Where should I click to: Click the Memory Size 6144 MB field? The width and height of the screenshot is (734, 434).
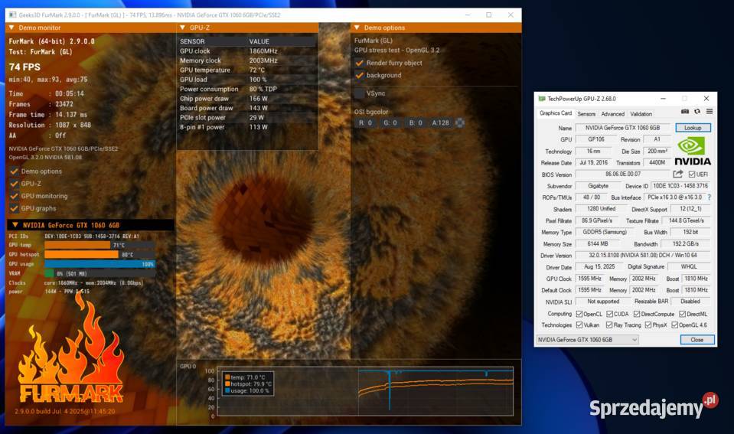(598, 244)
